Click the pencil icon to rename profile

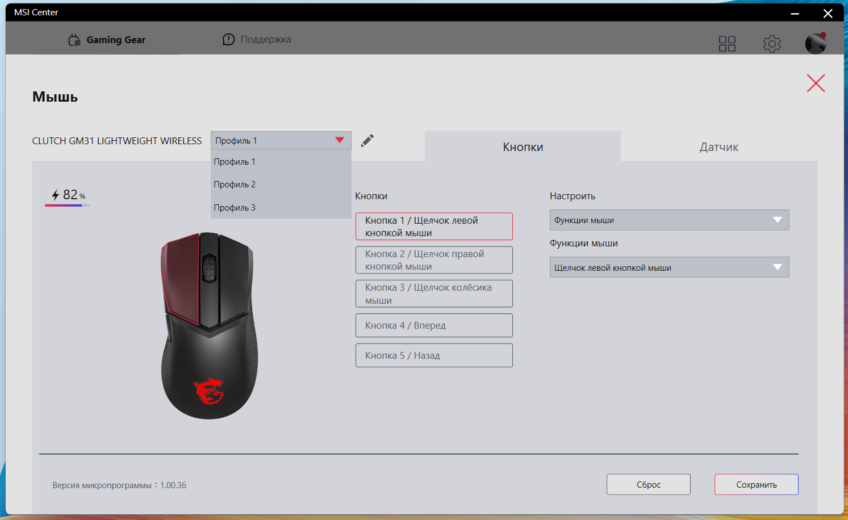tap(367, 140)
